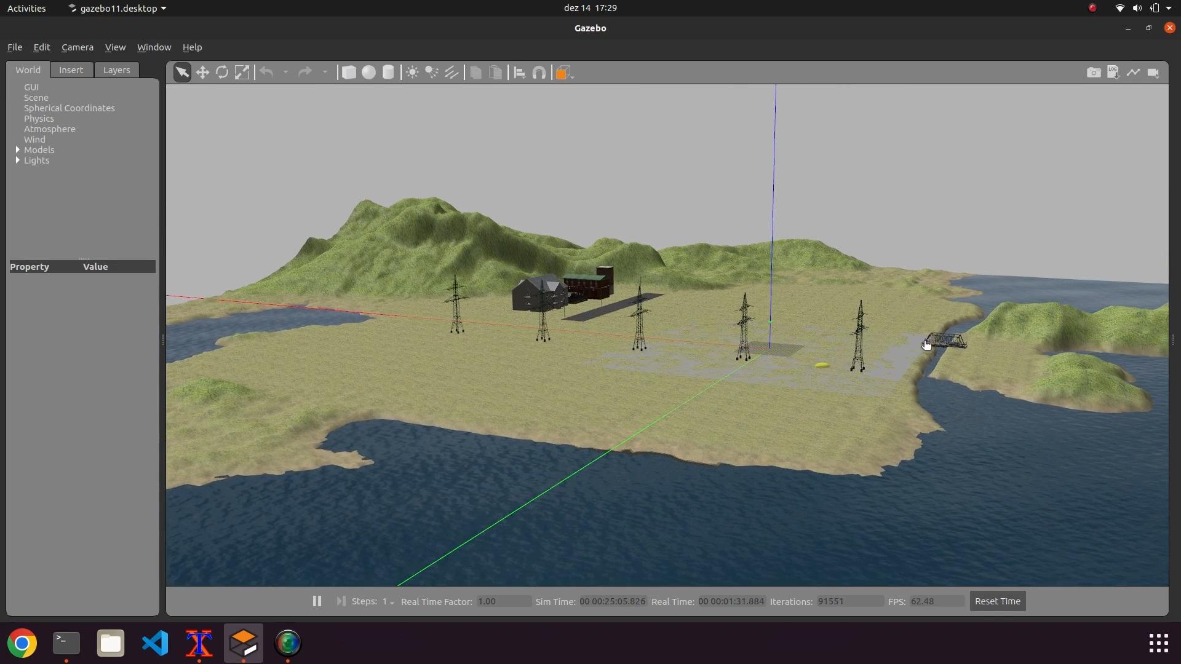This screenshot has height=664, width=1181.
Task: Open the Log data recorder
Action: [x=1113, y=73]
